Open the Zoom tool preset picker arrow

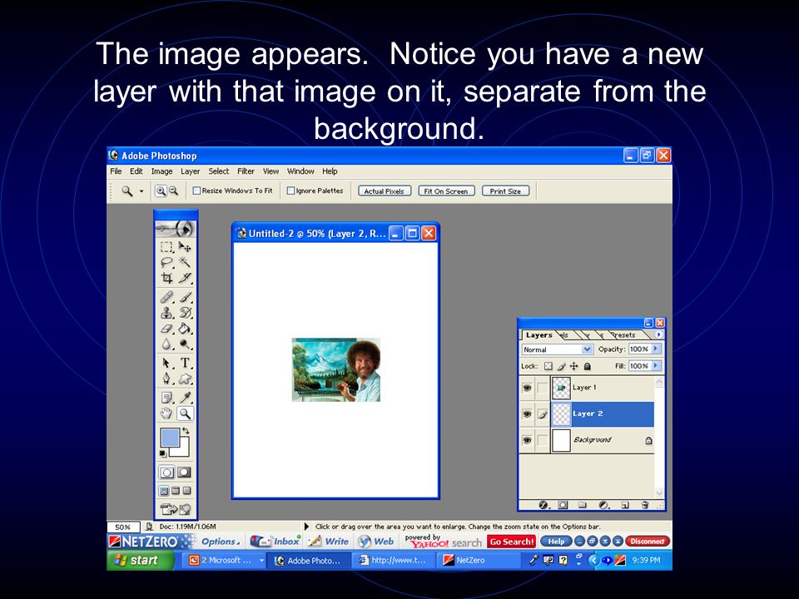(x=141, y=191)
